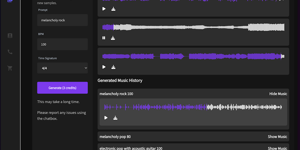The image size is (300, 150).
Task: Focus the BPM input field
Action: 62,44
